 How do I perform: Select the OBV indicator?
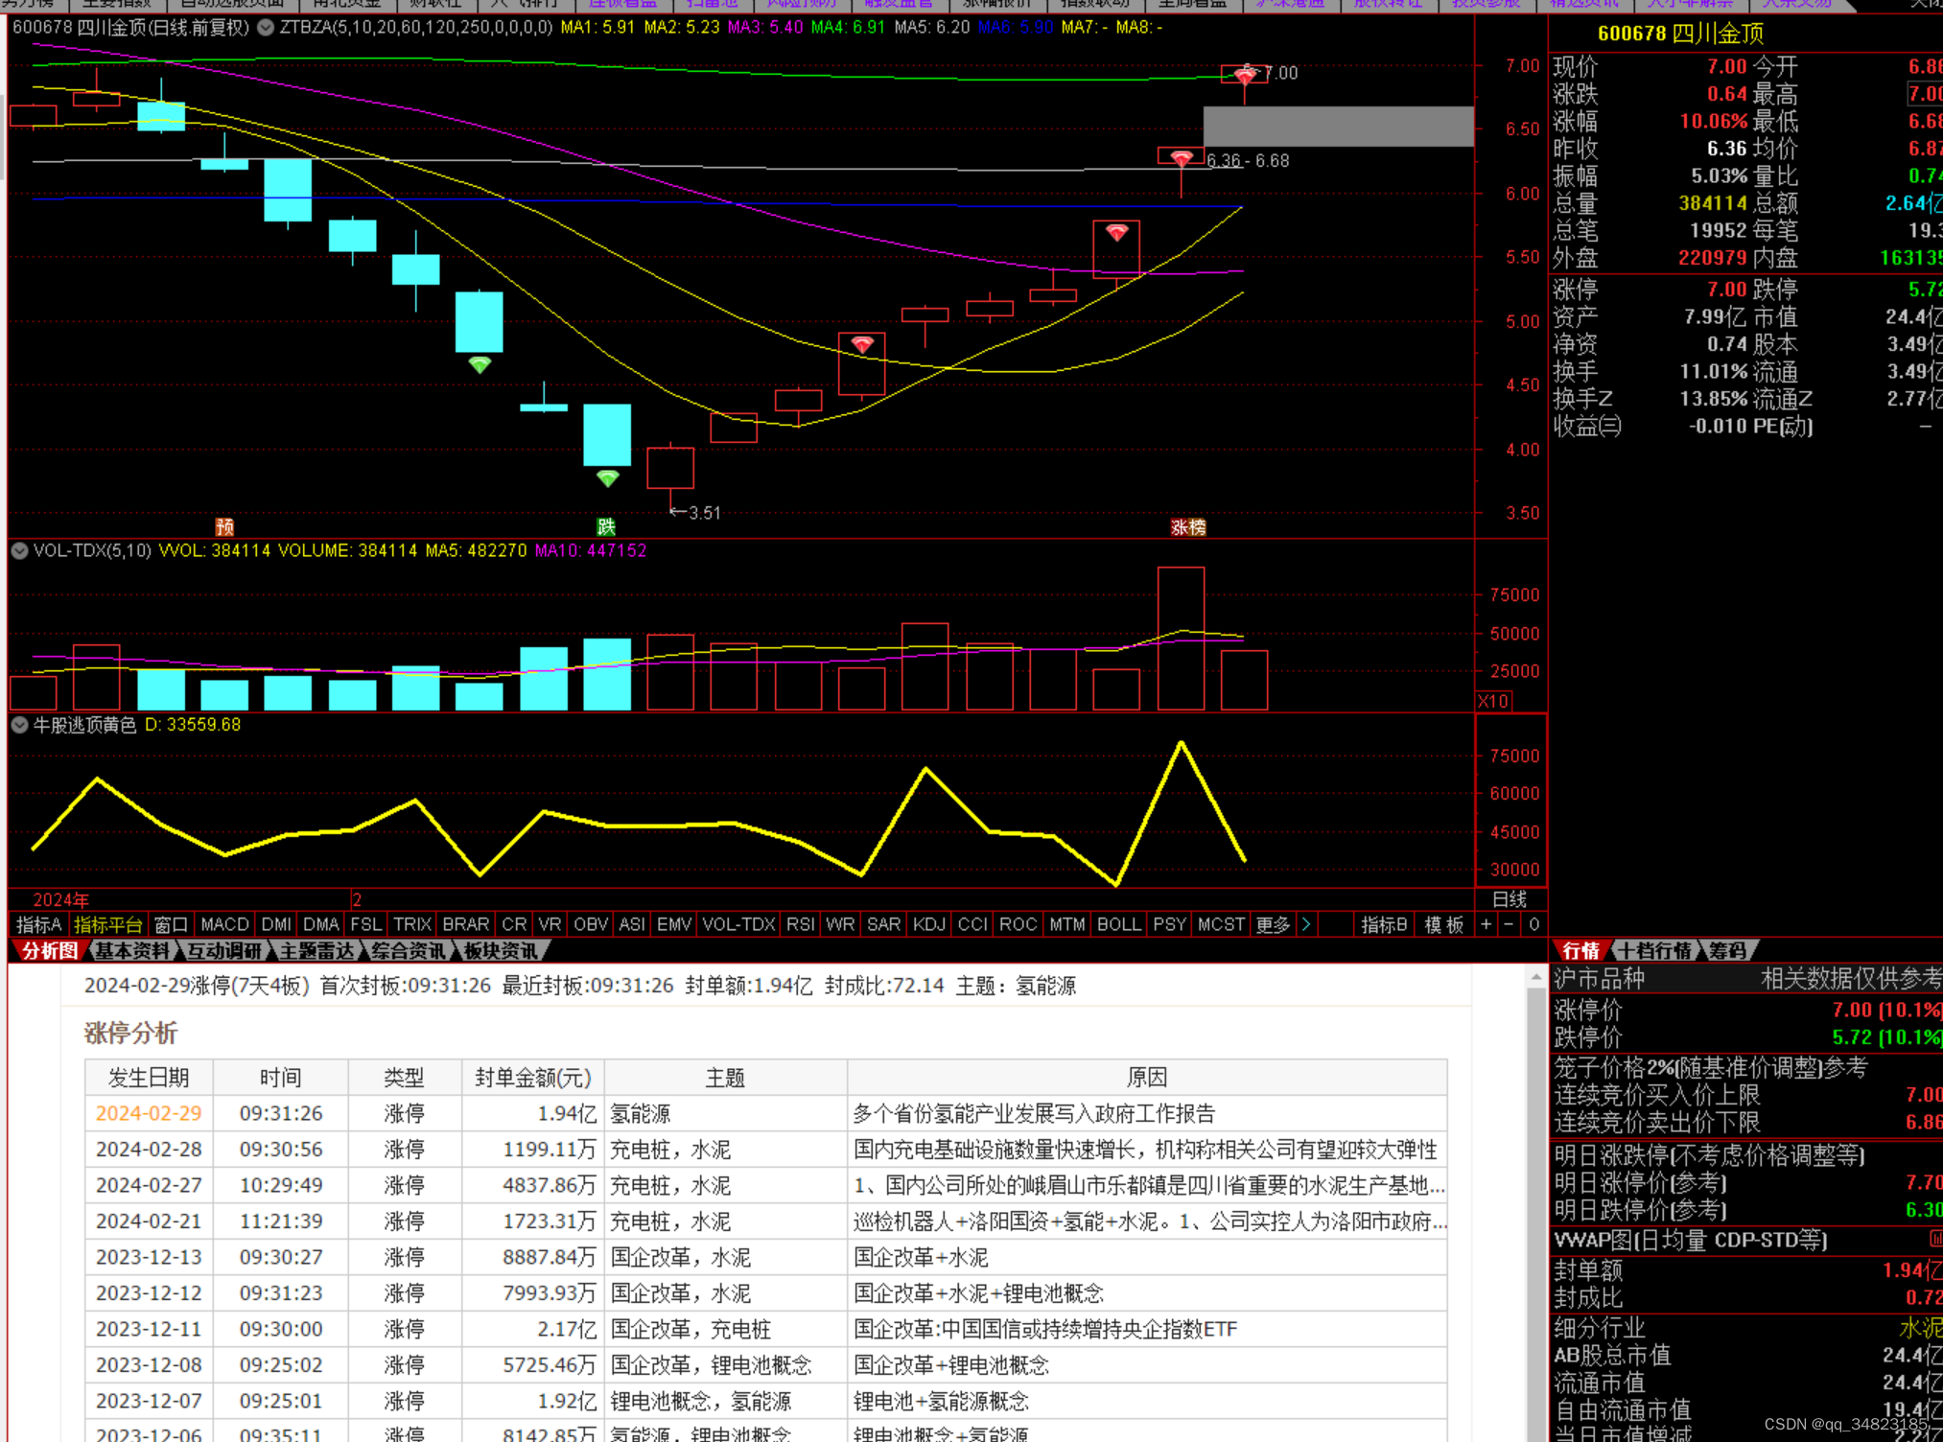click(591, 924)
